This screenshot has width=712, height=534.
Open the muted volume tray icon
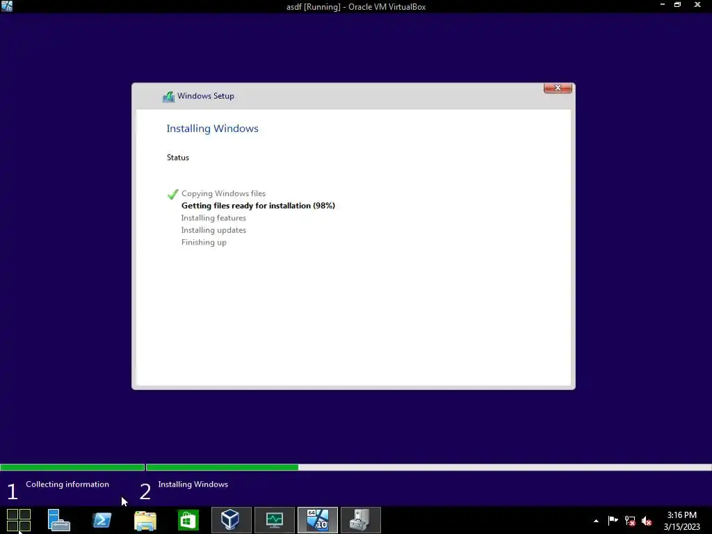pos(647,521)
